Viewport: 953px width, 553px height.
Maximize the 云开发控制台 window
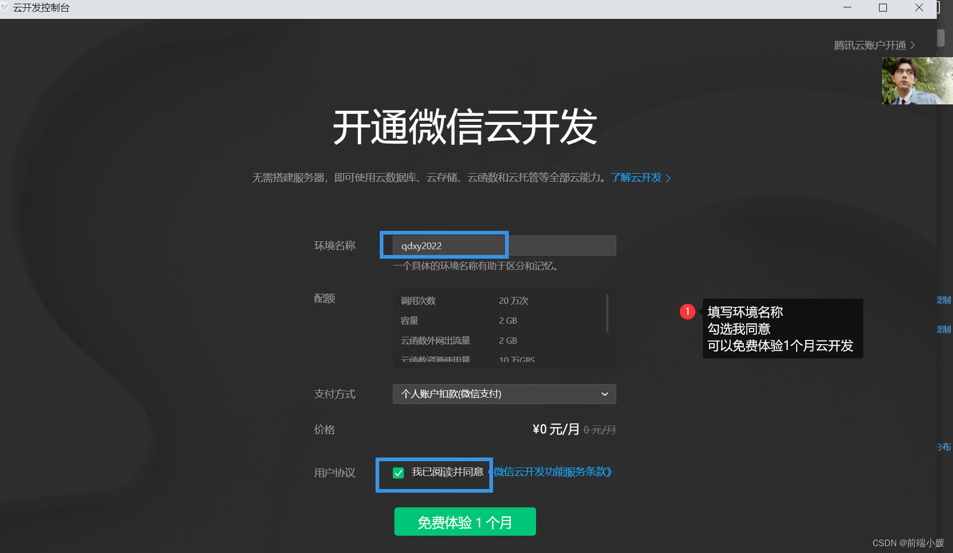[x=883, y=8]
